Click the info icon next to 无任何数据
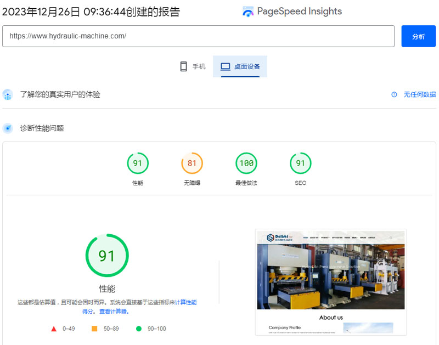 pyautogui.click(x=394, y=94)
